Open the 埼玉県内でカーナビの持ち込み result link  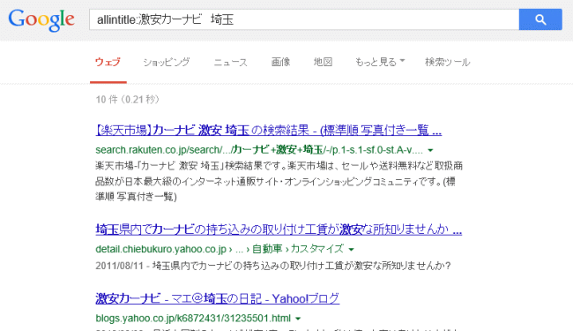pos(279,229)
